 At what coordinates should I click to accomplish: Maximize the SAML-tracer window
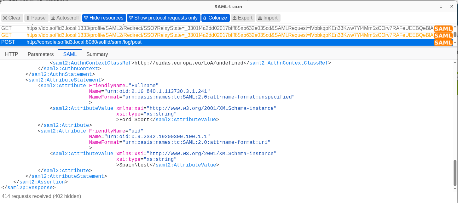(x=441, y=7)
